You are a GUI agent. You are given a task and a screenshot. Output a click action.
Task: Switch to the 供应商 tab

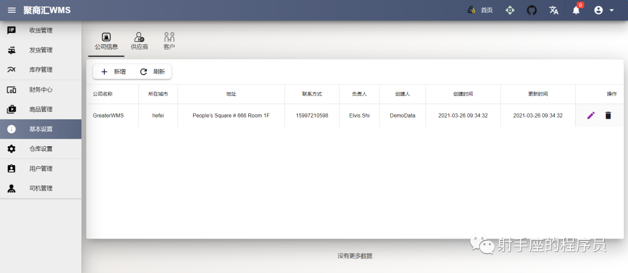(140, 41)
